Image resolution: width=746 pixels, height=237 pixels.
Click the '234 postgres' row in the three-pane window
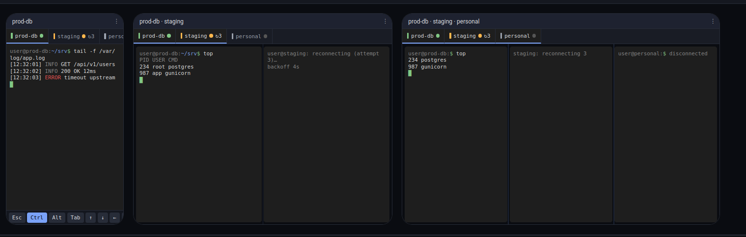coord(427,60)
